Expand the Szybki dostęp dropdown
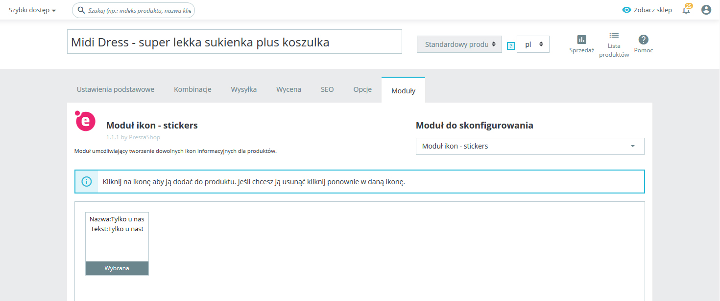 click(32, 10)
